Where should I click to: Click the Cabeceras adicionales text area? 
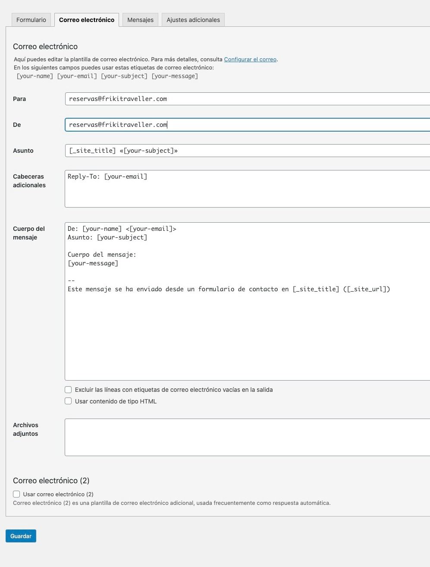pos(247,189)
